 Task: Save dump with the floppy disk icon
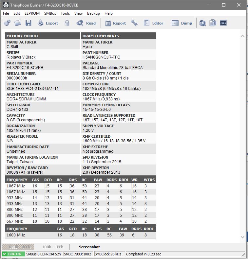[x=28, y=23]
